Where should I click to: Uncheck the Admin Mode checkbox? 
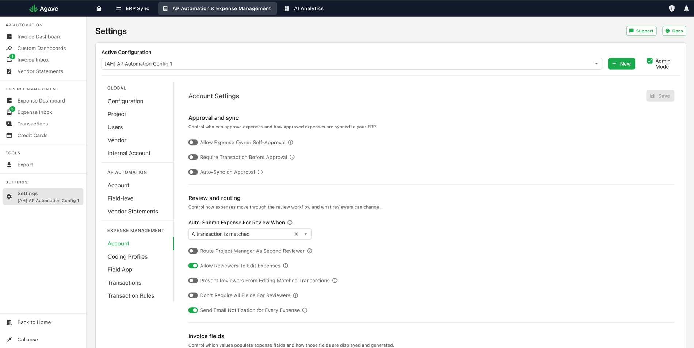pos(649,61)
